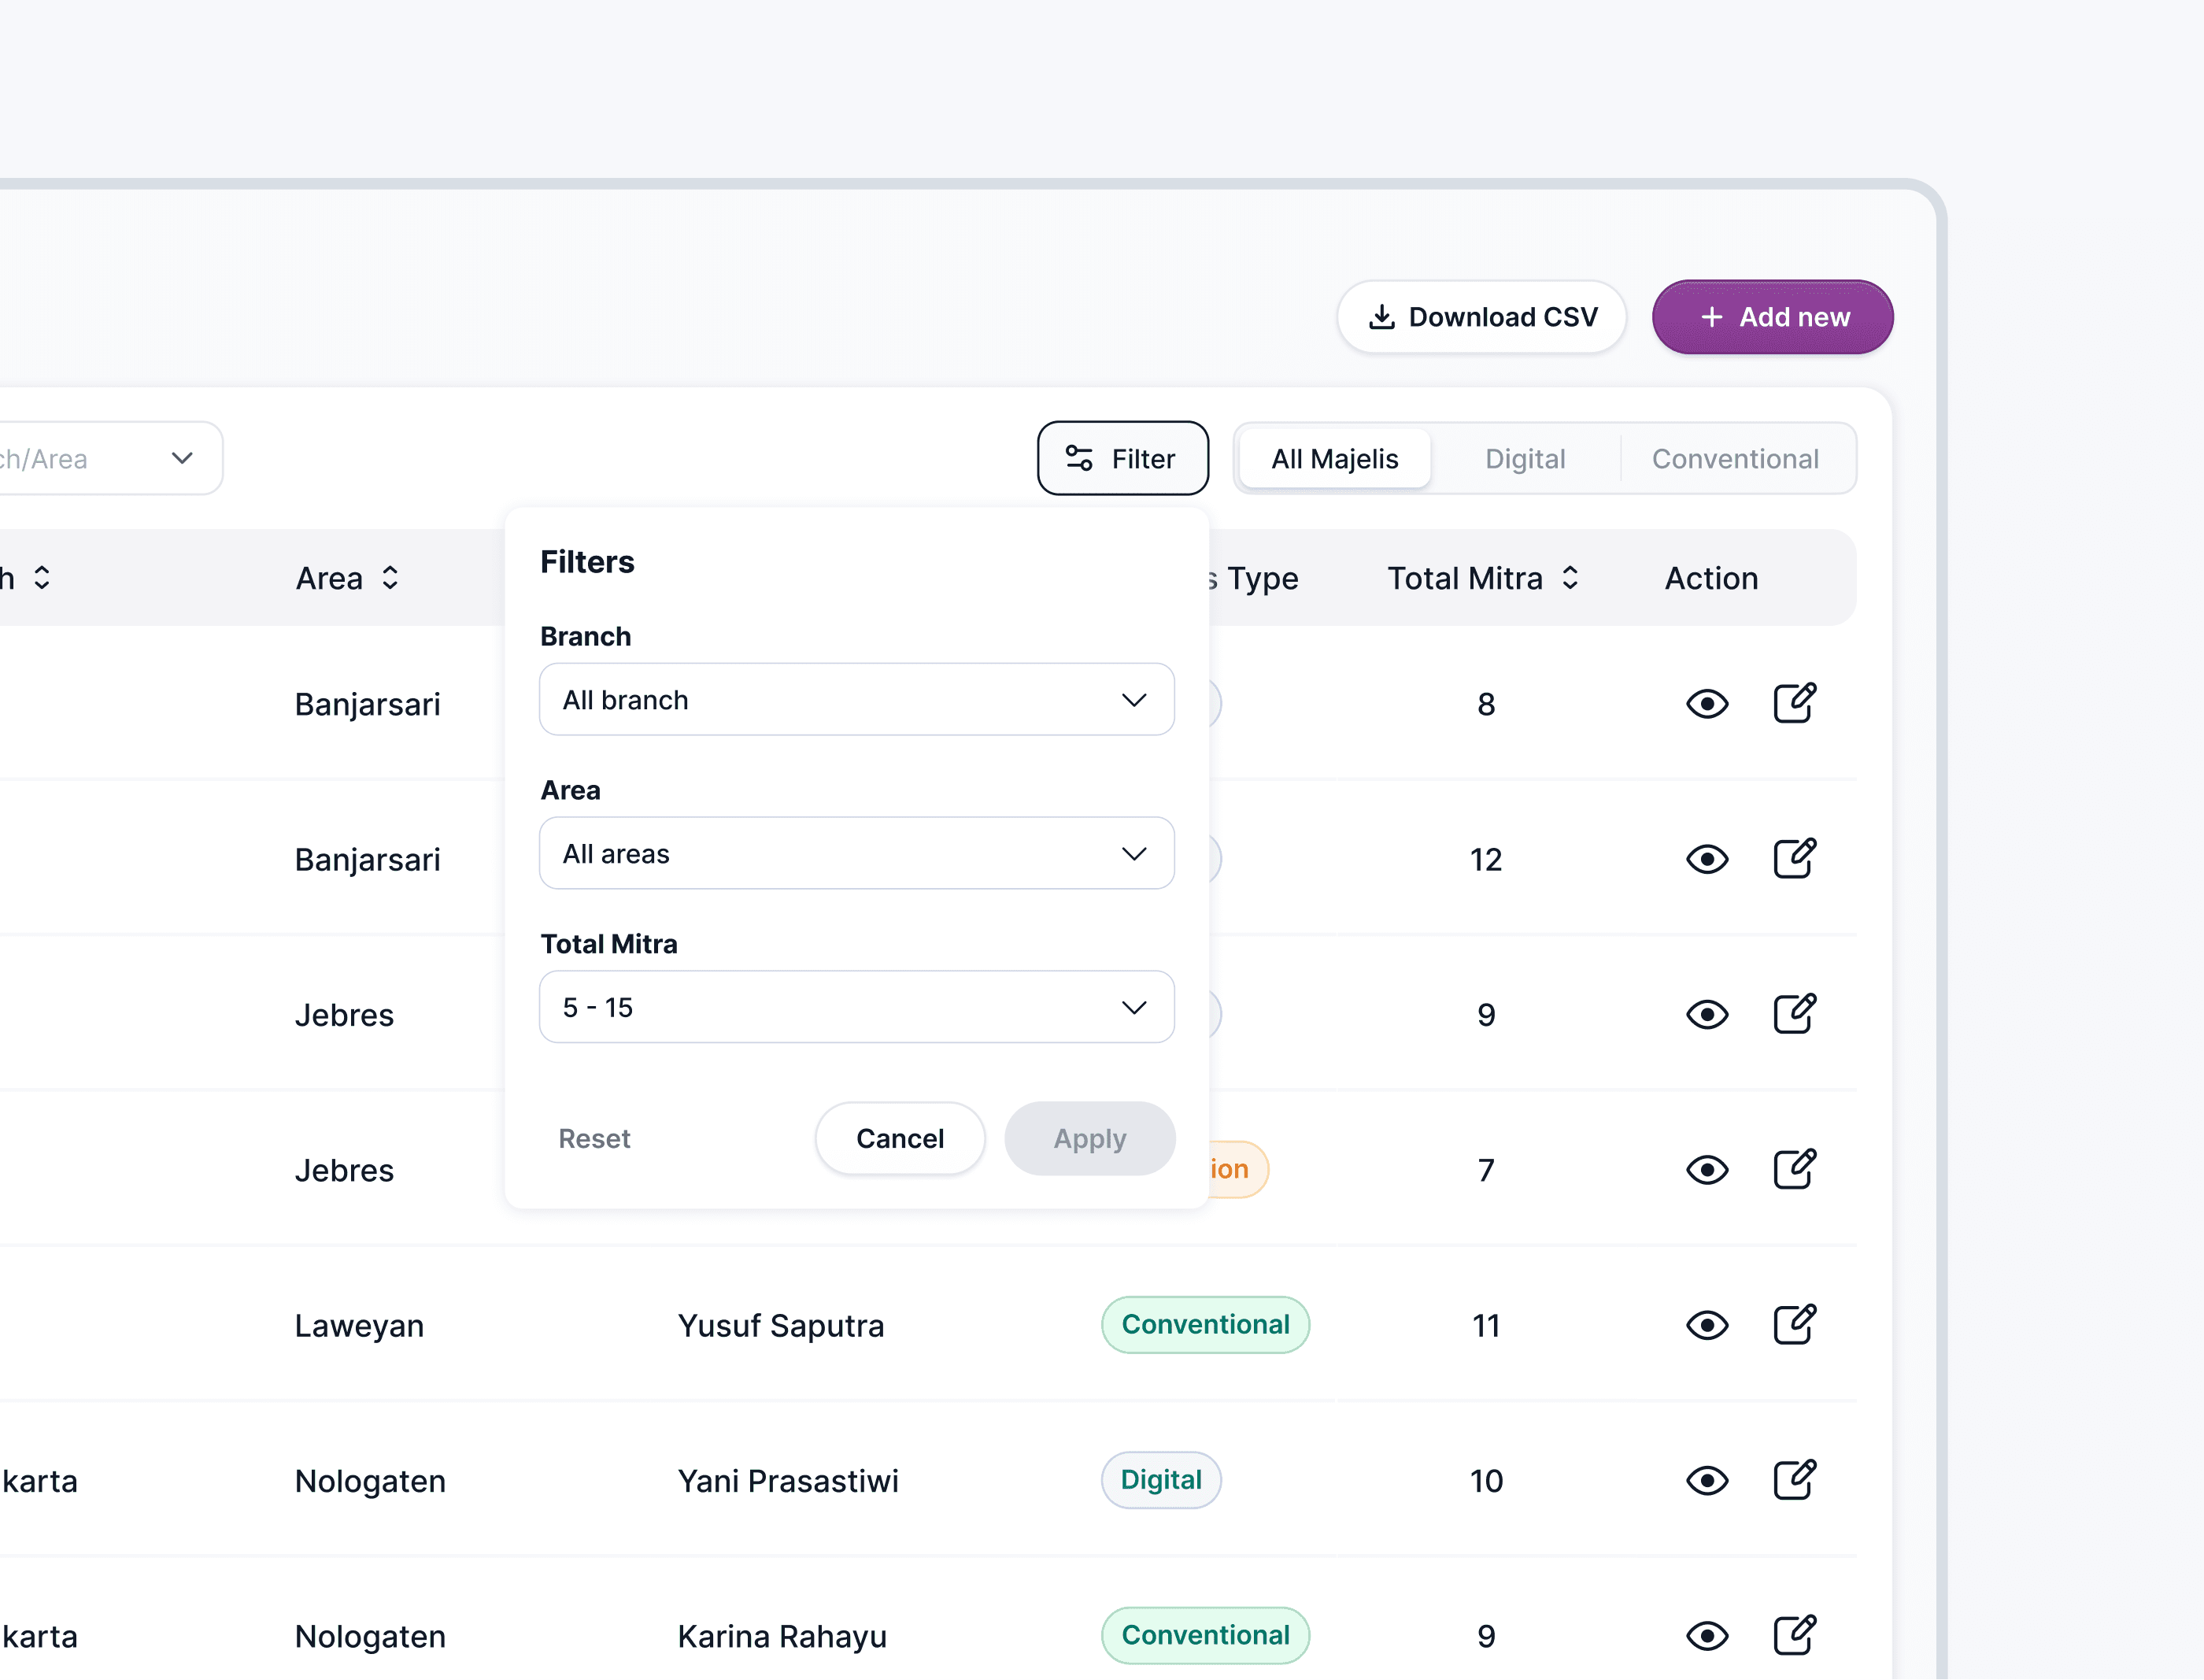The width and height of the screenshot is (2204, 1680).
Task: Sort by the Total Mitra column arrows
Action: (x=1570, y=578)
